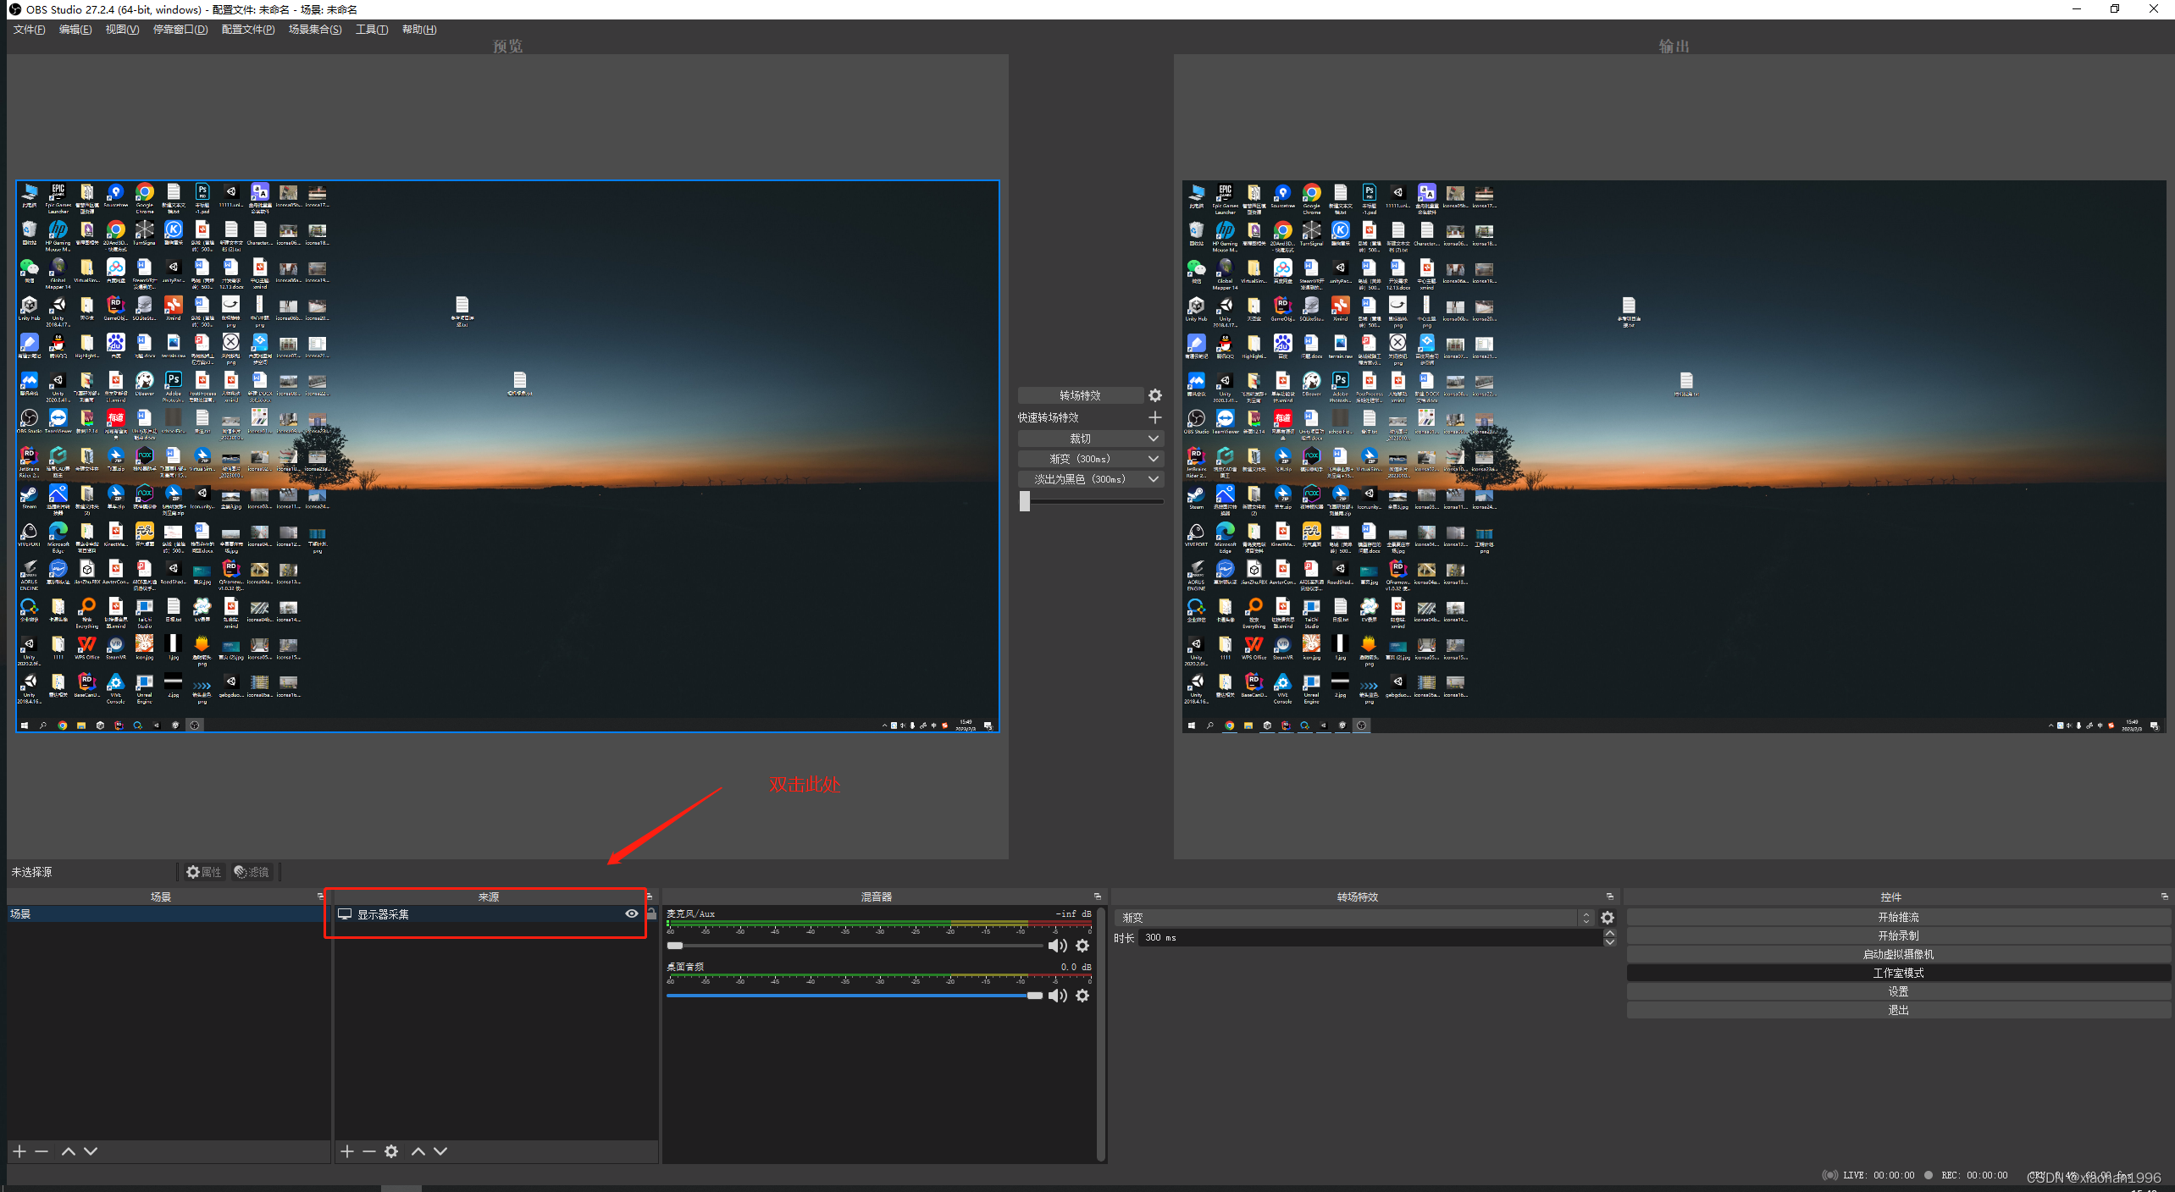Mute 桌面音频 speaker icon

tap(1057, 996)
